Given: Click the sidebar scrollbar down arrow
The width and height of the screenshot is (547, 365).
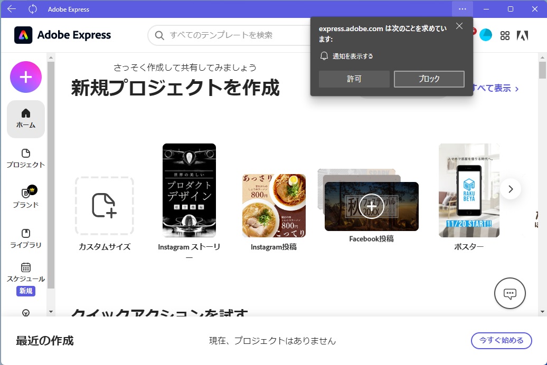Looking at the screenshot, I should (x=51, y=312).
